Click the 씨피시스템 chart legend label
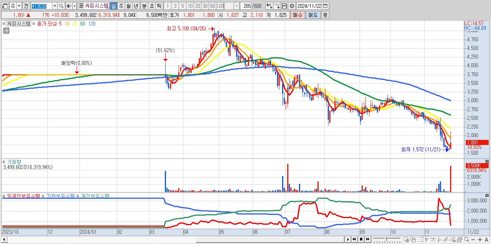 (x=19, y=24)
